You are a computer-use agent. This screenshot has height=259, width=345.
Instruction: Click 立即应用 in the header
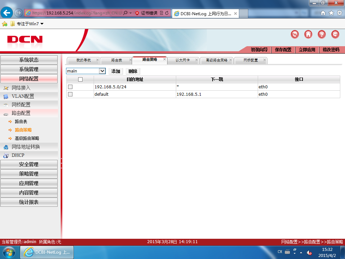point(307,50)
